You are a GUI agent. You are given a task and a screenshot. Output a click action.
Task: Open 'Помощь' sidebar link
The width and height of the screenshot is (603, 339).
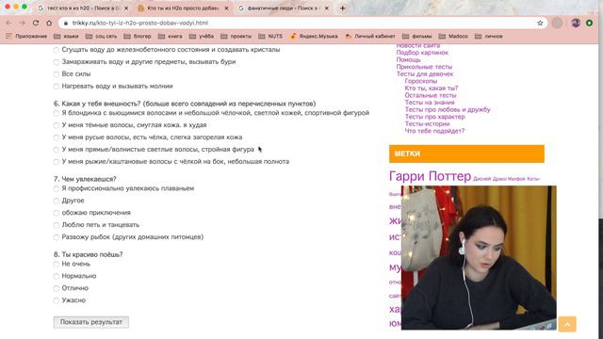[x=408, y=59]
